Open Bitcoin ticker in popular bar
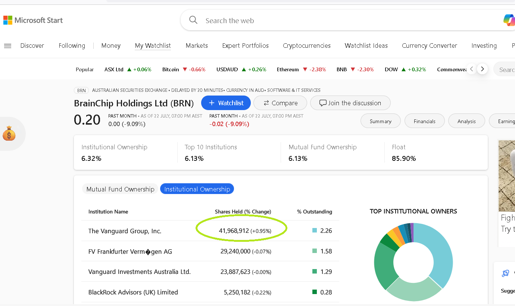The image size is (515, 306). [x=171, y=69]
